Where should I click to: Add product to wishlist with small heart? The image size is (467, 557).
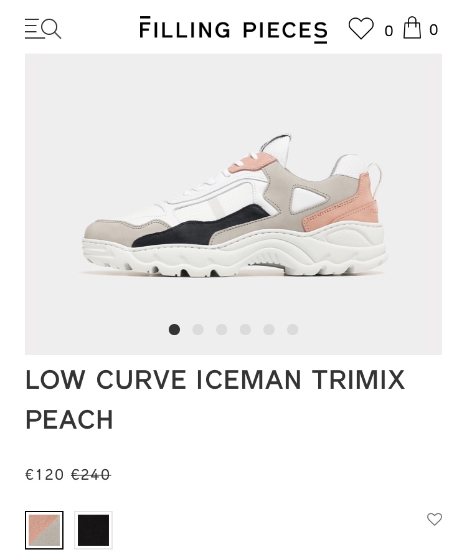[x=435, y=520]
